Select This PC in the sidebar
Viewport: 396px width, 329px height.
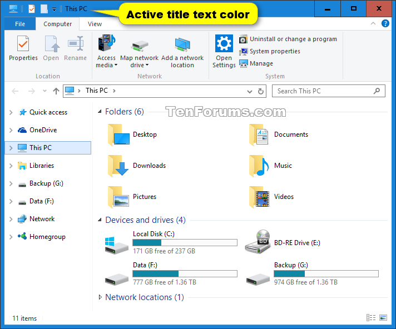click(48, 148)
